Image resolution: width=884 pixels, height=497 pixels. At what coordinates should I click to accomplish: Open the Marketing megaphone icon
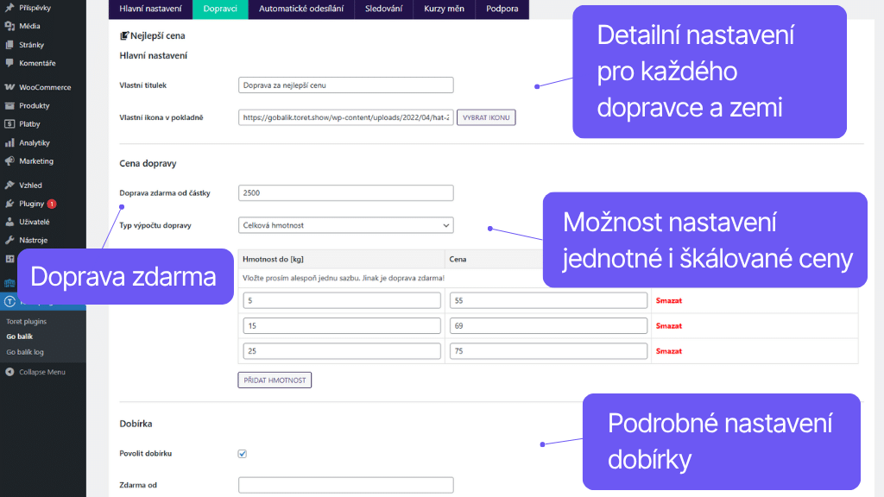click(9, 160)
